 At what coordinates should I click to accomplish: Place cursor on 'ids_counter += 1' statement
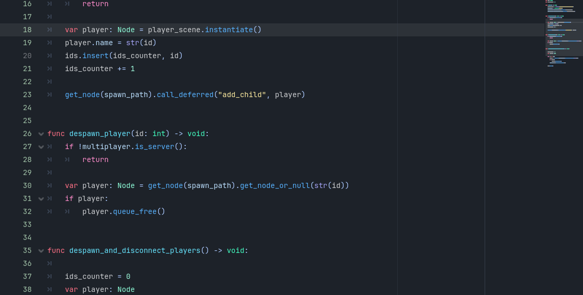(x=99, y=69)
